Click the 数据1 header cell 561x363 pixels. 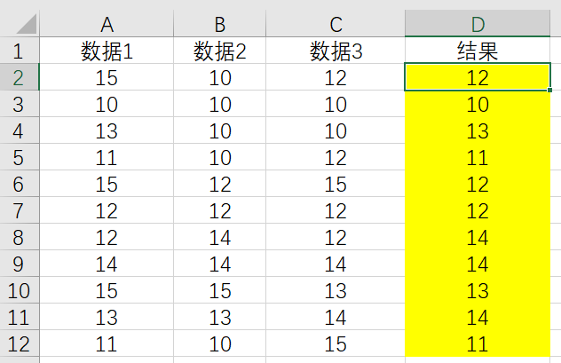point(107,51)
